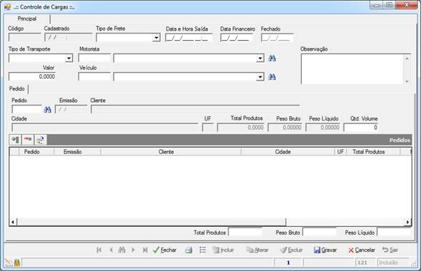The width and height of the screenshot is (421, 271).
Task: Go to the previous record arrow
Action: pyautogui.click(x=111, y=250)
